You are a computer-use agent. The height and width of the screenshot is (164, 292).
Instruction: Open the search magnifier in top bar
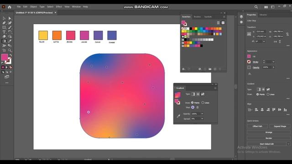click(256, 7)
